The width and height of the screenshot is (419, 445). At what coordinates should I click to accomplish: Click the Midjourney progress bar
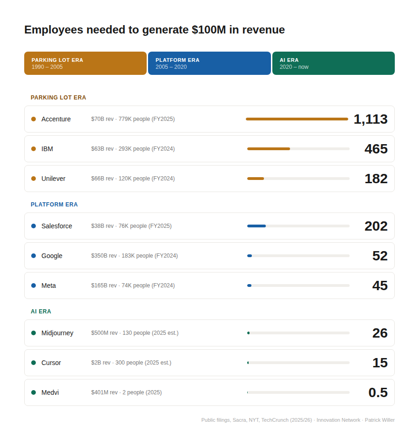tap(298, 333)
